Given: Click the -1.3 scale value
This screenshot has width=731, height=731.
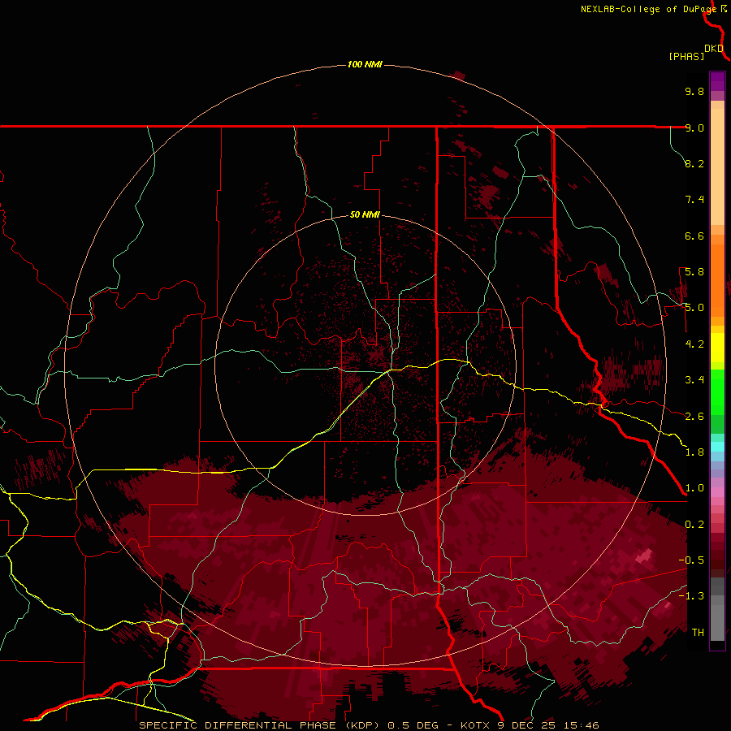Looking at the screenshot, I should (691, 596).
